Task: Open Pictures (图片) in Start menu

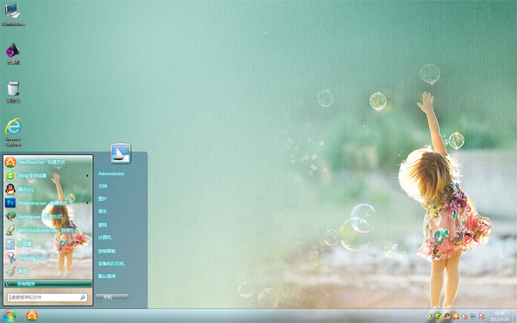Action: [x=103, y=199]
